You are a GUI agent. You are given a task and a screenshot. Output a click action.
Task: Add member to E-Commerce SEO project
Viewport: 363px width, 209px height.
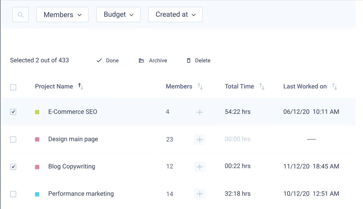click(x=200, y=112)
